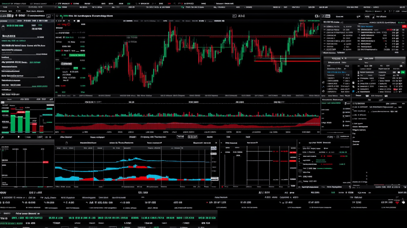407x228 pixels.
Task: Enable the green status toggle in the right-side order list
Action: (403, 72)
